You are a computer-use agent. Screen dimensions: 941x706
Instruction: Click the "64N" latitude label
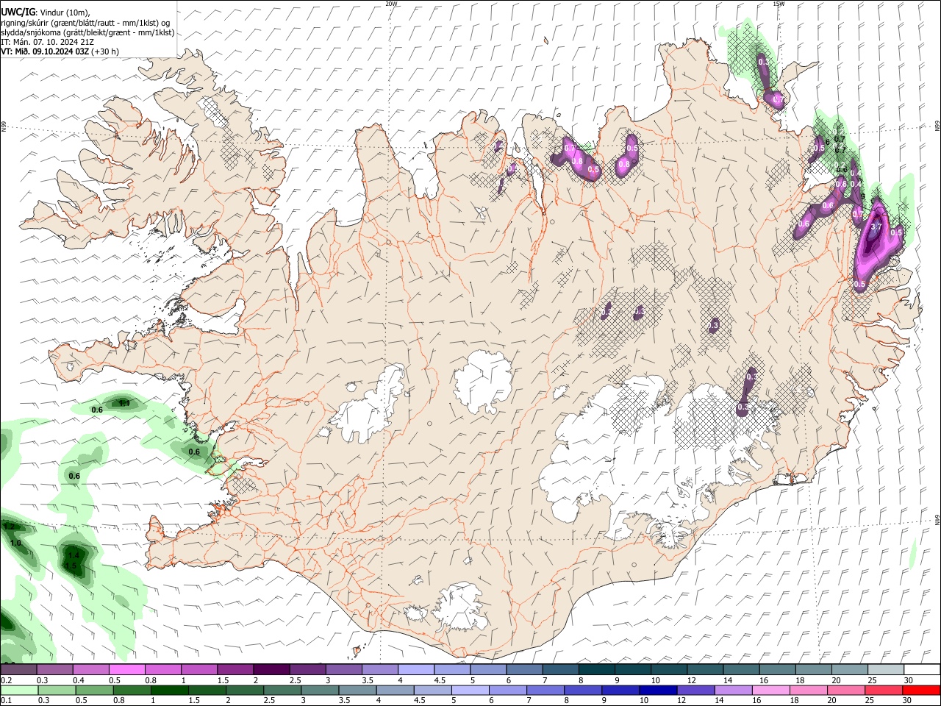pos(937,519)
